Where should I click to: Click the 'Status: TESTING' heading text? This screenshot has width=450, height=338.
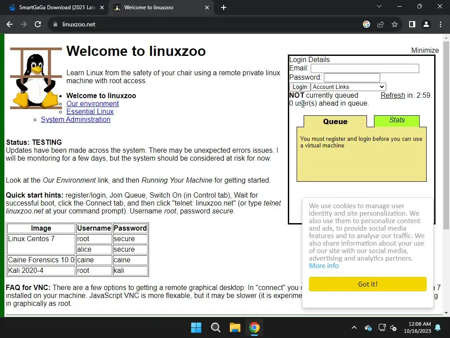34,142
